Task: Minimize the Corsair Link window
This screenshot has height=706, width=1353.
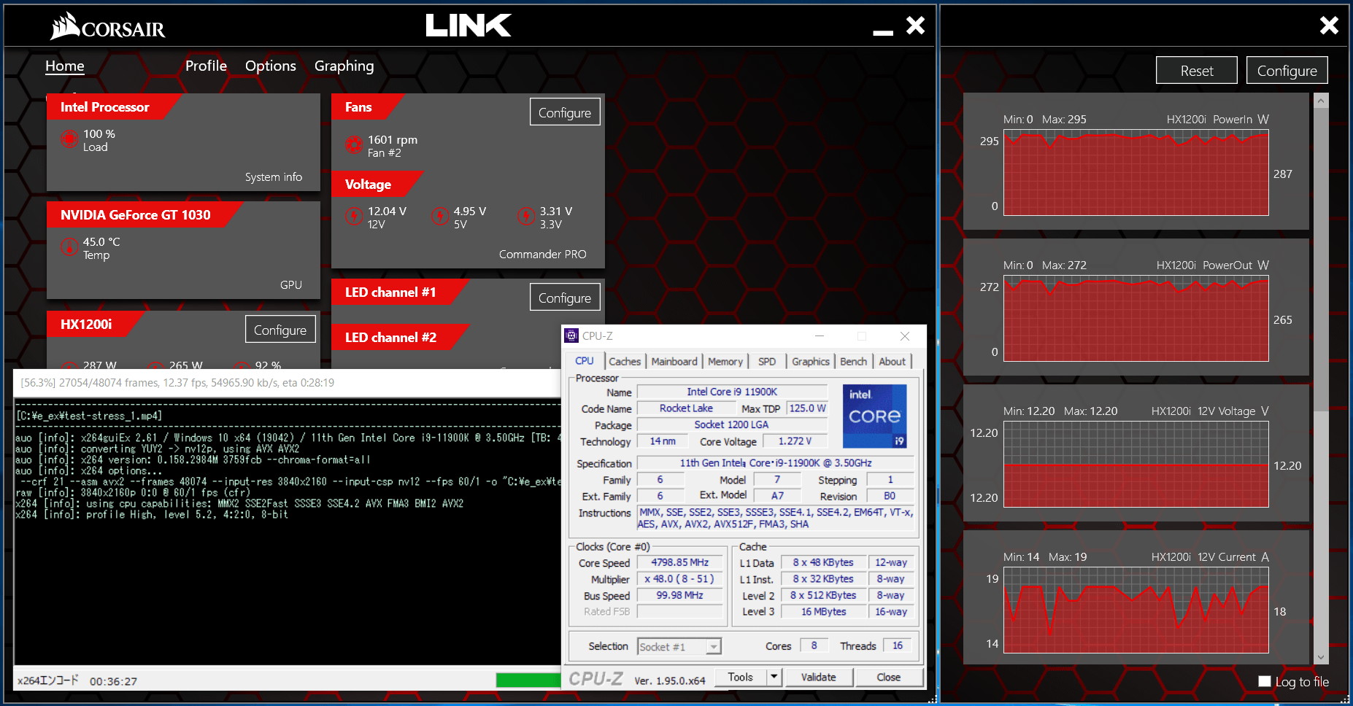Action: click(x=883, y=32)
